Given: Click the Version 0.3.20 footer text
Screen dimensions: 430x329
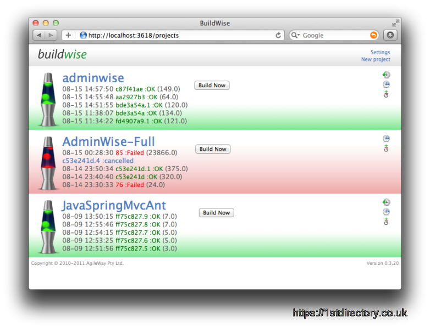Looking at the screenshot, I should click(383, 263).
